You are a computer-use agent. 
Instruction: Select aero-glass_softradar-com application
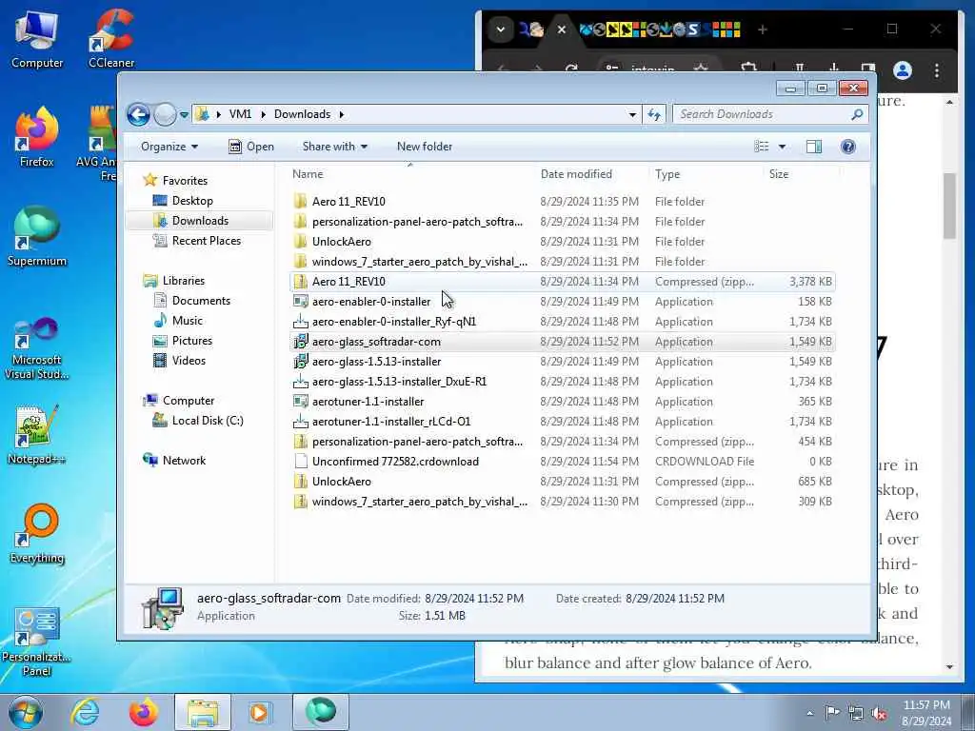click(x=562, y=342)
